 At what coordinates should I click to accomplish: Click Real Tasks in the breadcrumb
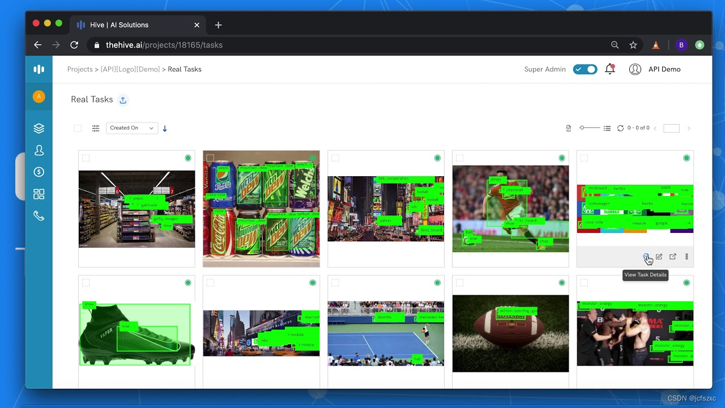coord(185,69)
